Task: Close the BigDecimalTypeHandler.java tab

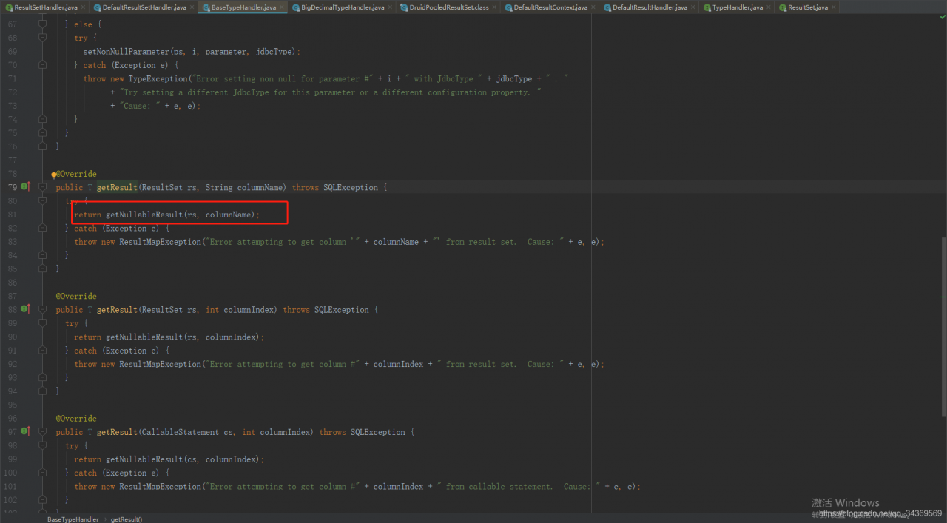Action: [x=391, y=7]
